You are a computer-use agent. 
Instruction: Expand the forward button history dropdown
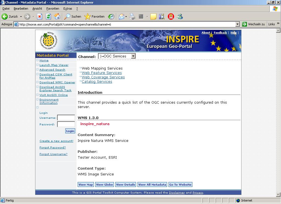tap(33, 16)
